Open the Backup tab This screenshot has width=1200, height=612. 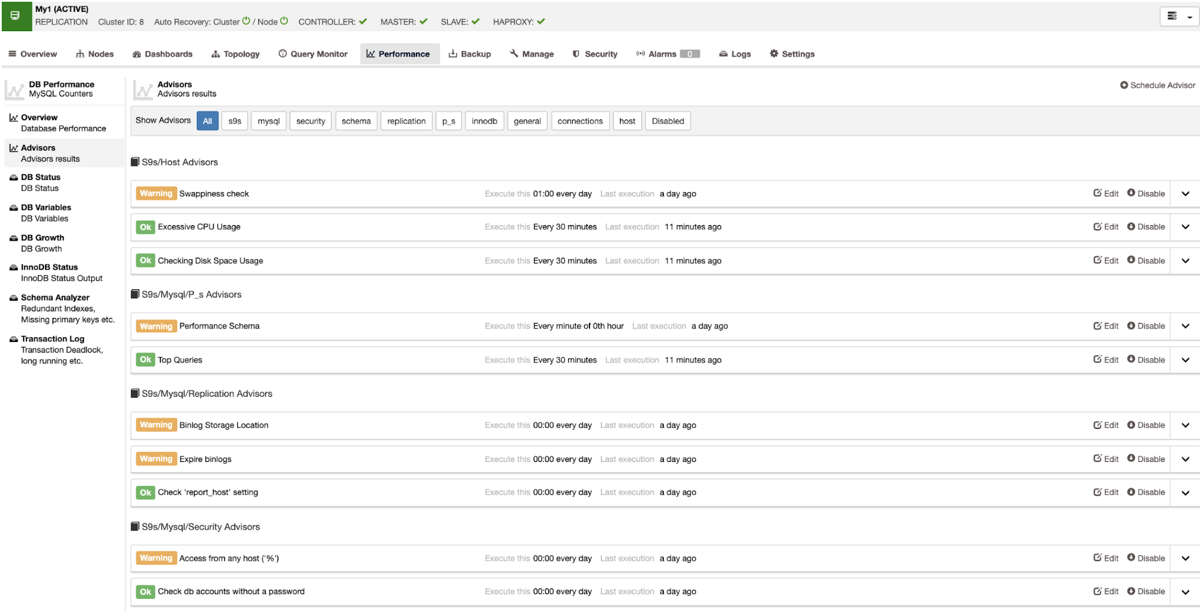[470, 54]
